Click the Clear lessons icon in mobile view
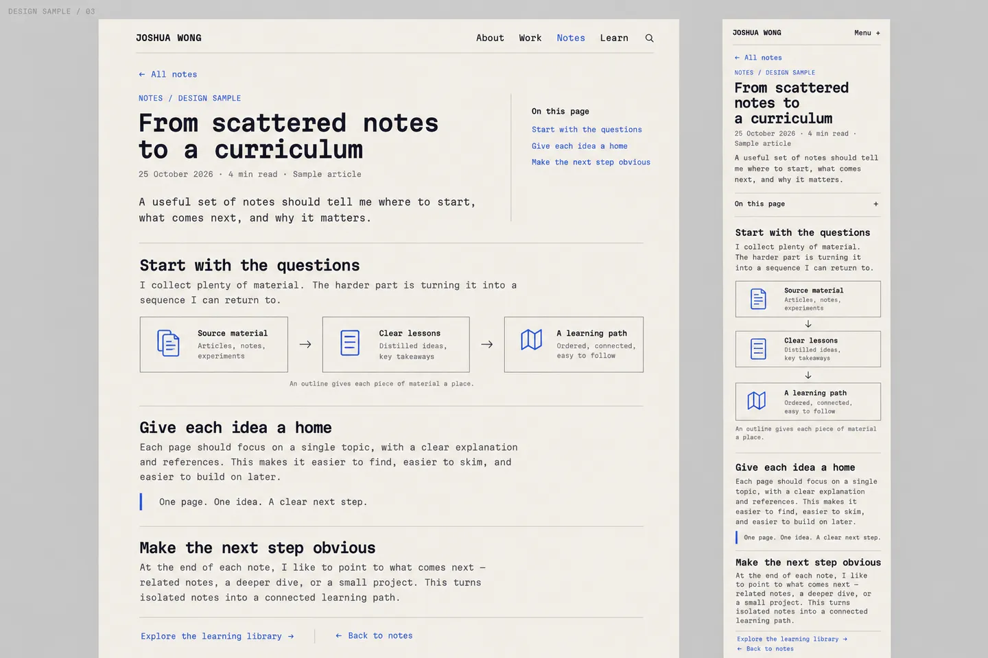This screenshot has width=988, height=658. 758,349
